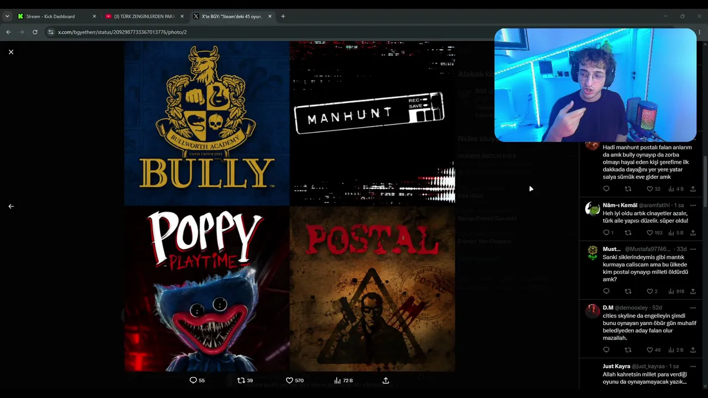Open the @Mustafa97746 handle link
The image size is (708, 398).
click(647, 249)
